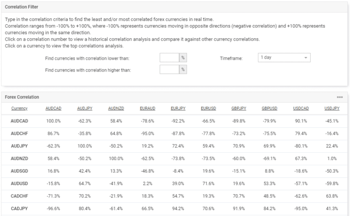Click the GBPUSD column header link

[270, 108]
